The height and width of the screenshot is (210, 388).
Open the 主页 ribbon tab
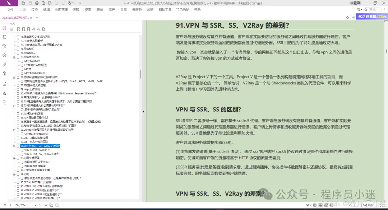(23, 10)
